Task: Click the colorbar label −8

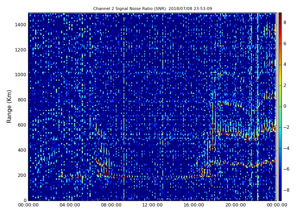Action: (x=286, y=190)
